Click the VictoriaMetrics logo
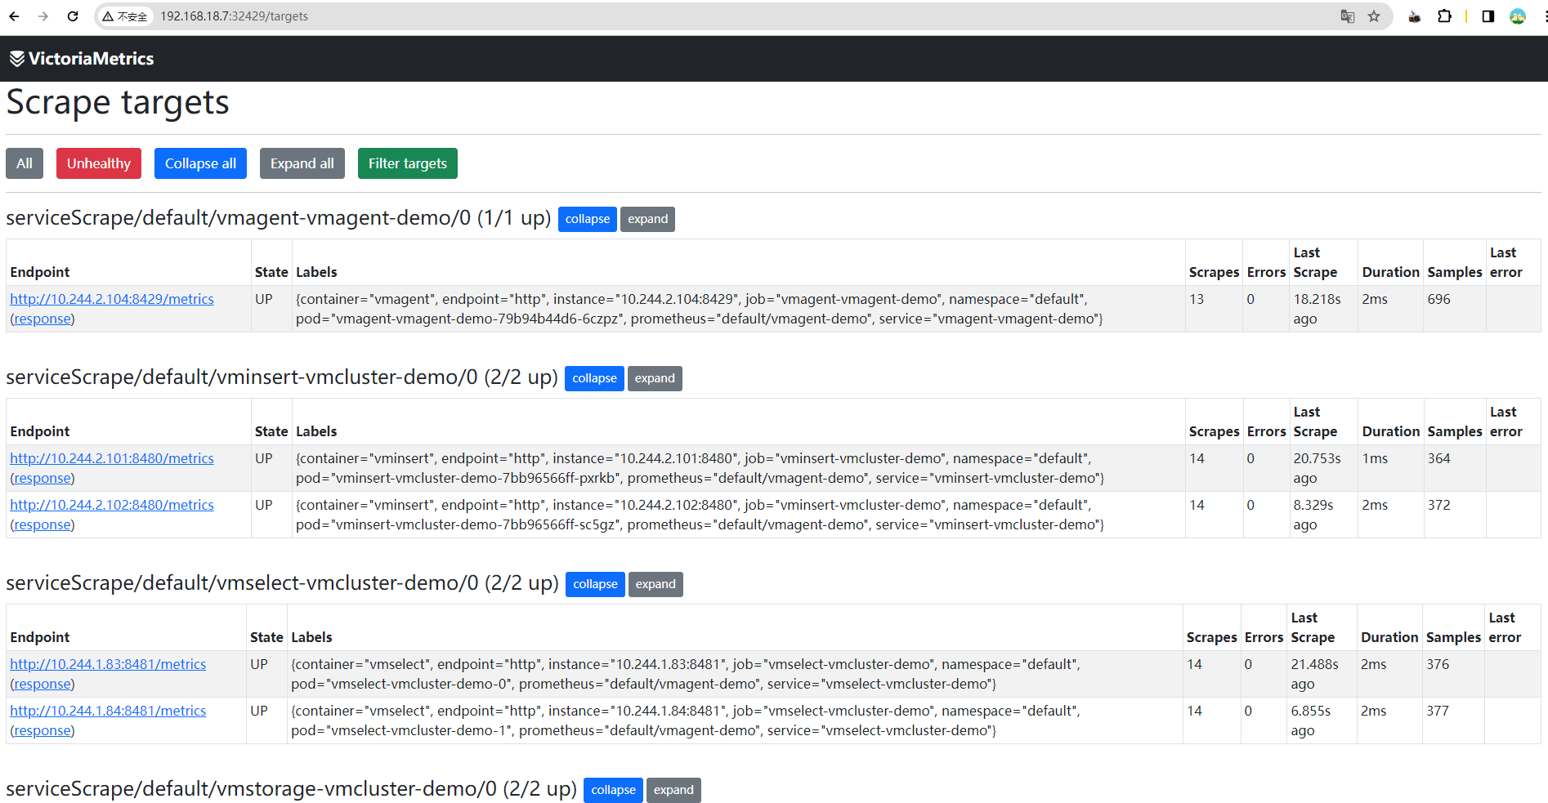The height and width of the screenshot is (803, 1548). point(82,59)
